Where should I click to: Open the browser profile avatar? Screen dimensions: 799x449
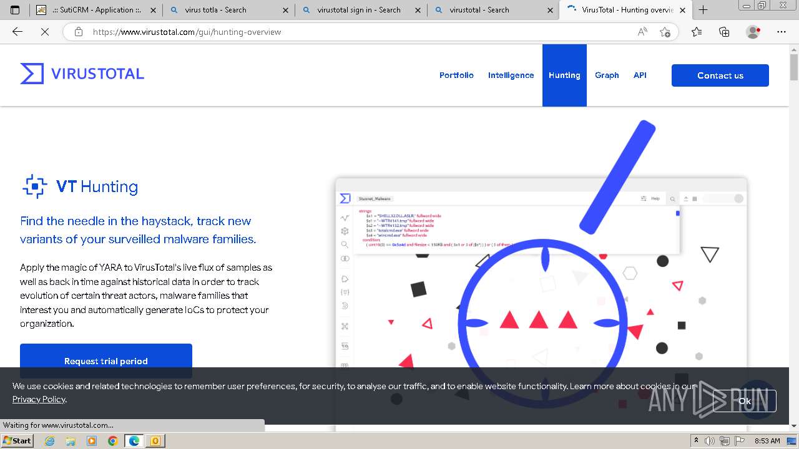click(753, 32)
